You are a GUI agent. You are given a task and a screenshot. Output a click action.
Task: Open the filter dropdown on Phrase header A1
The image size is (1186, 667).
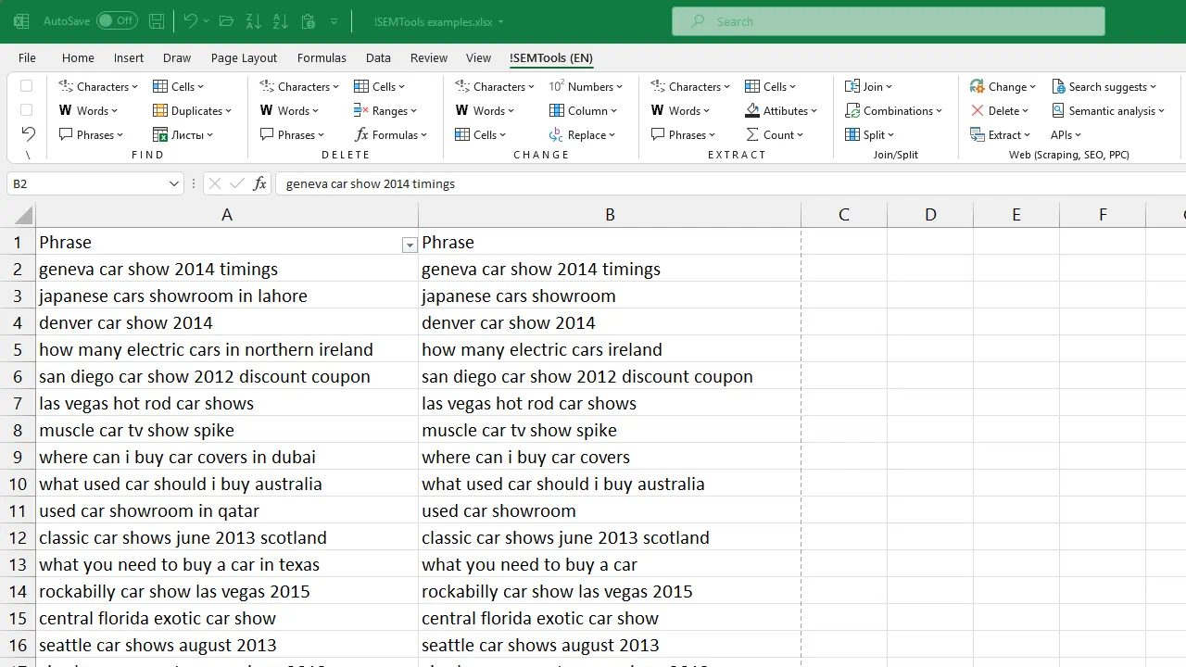click(409, 245)
